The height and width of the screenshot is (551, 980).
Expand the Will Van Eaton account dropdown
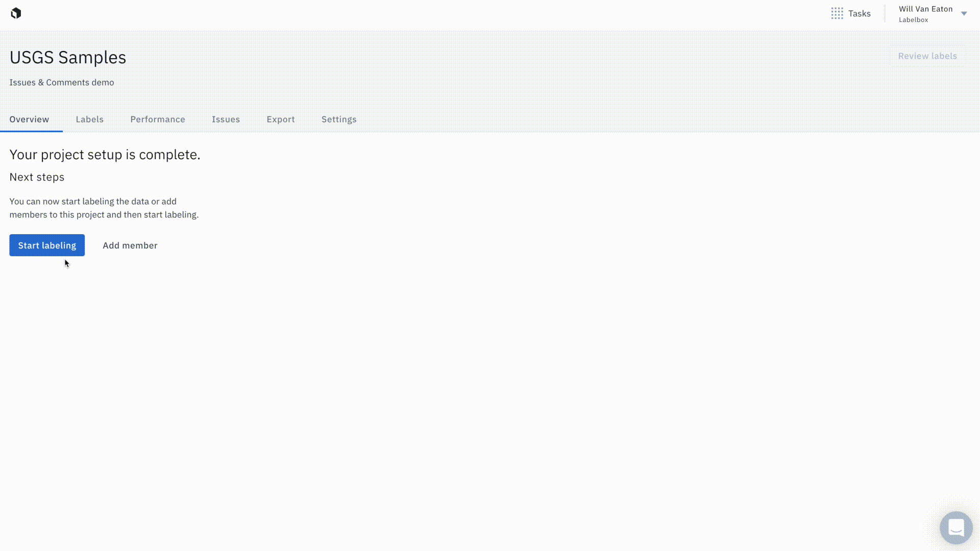964,14
